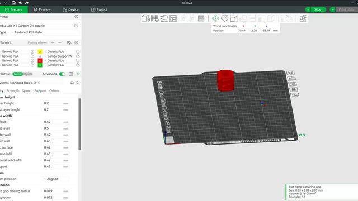The width and height of the screenshot is (358, 201).
Task: Remove a filament with the minus icon
Action: [x=60, y=42]
